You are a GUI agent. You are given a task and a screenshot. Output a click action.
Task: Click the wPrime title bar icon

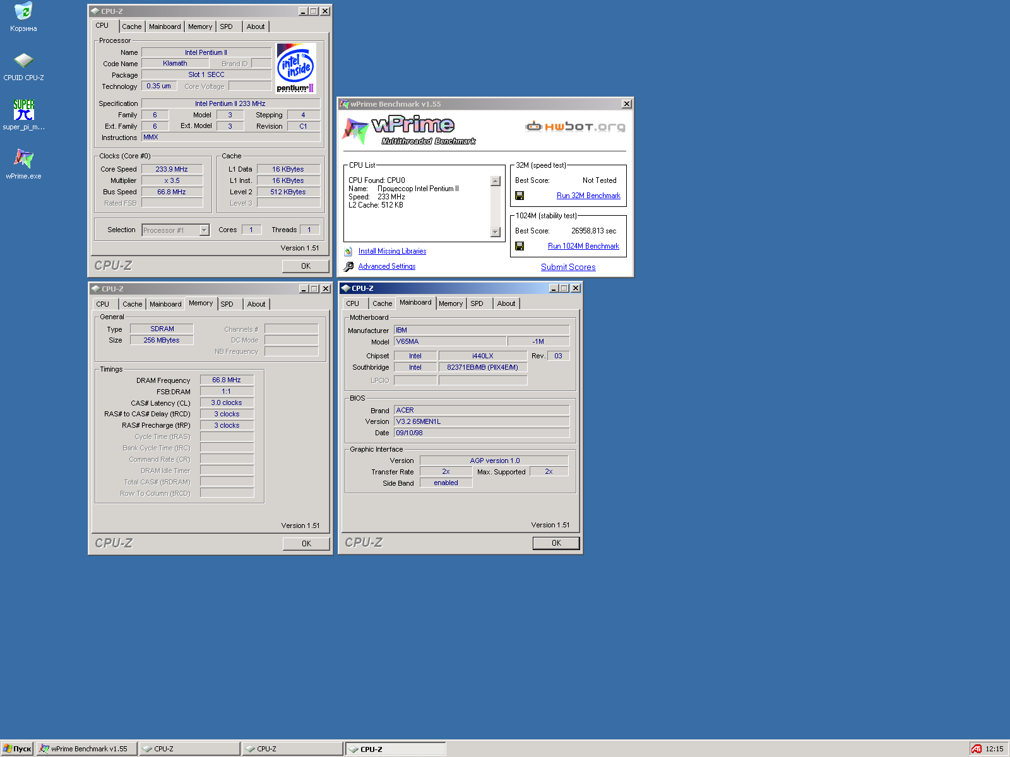[345, 104]
